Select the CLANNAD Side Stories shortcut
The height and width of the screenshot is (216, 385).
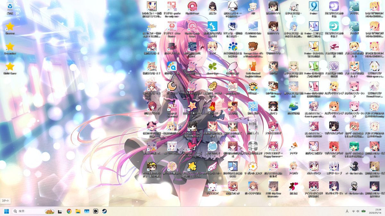[253, 26]
